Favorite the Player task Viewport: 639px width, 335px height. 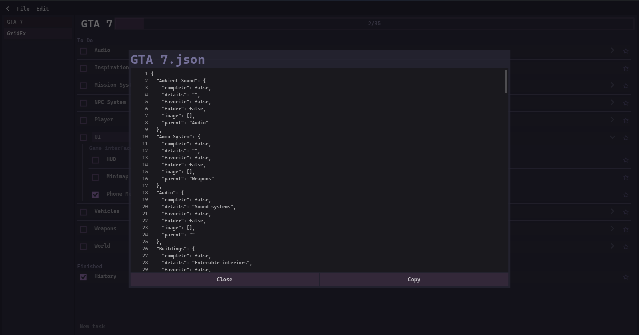click(626, 120)
